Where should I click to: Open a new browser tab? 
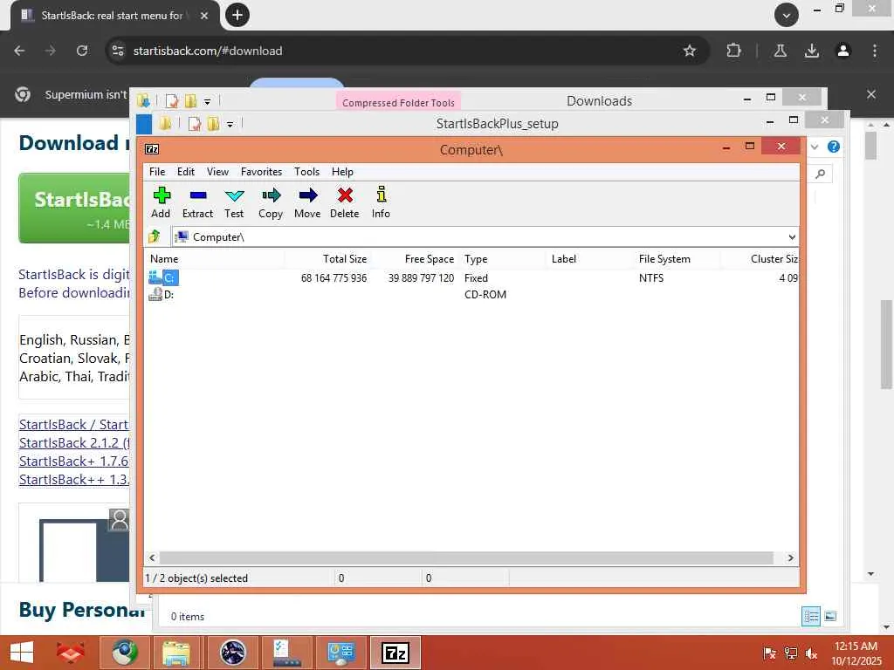(237, 15)
